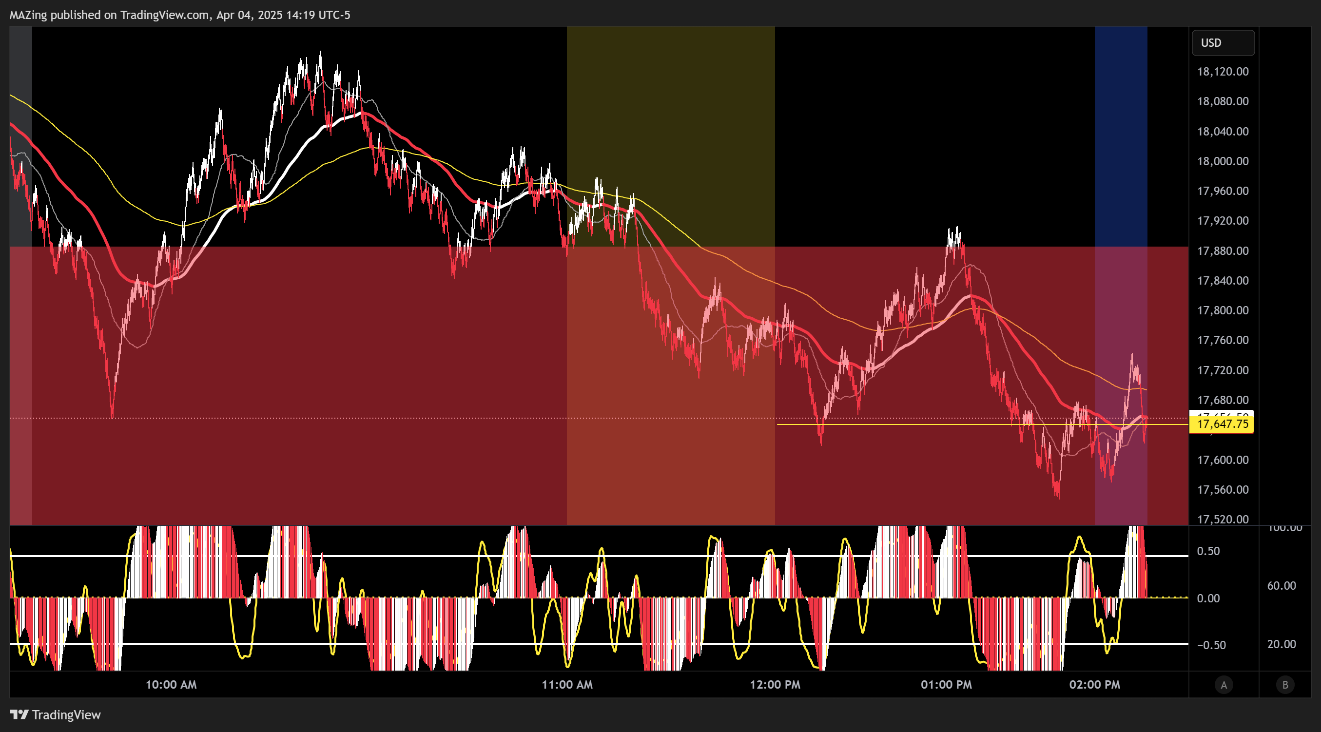This screenshot has width=1321, height=732.
Task: Click the 12:00 PM time label
Action: point(775,684)
